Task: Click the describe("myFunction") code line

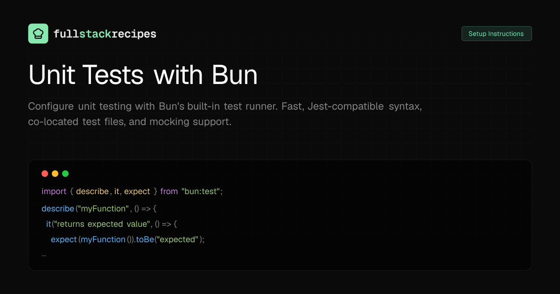Action: click(x=99, y=208)
